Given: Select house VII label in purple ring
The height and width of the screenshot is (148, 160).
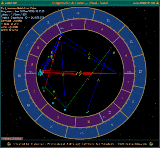Looking at the screenshot, I should pyautogui.click(x=126, y=55).
